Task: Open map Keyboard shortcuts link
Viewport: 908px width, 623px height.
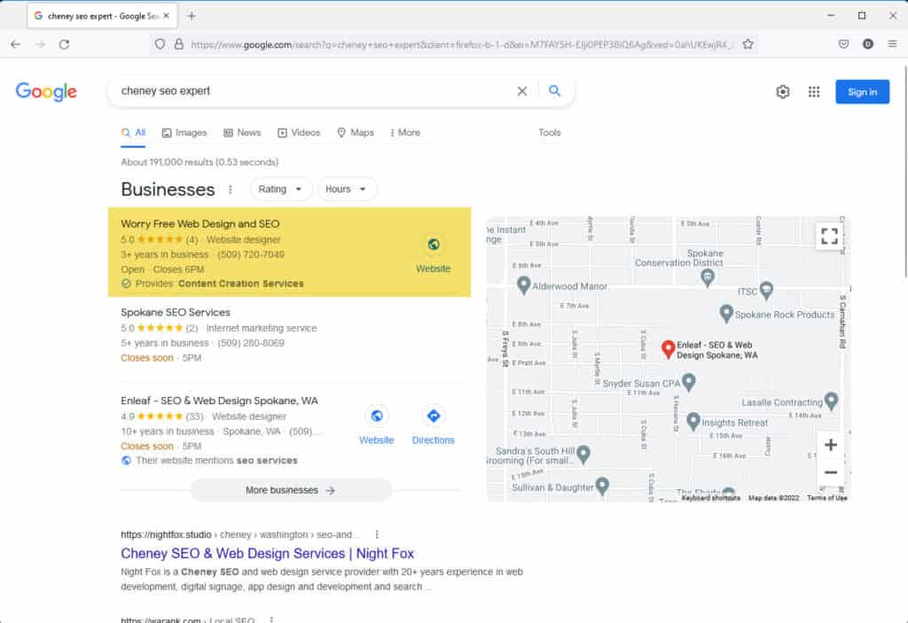Action: 710,498
